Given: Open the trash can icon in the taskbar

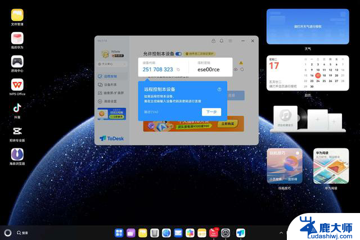Looking at the screenshot, I should (155, 233).
